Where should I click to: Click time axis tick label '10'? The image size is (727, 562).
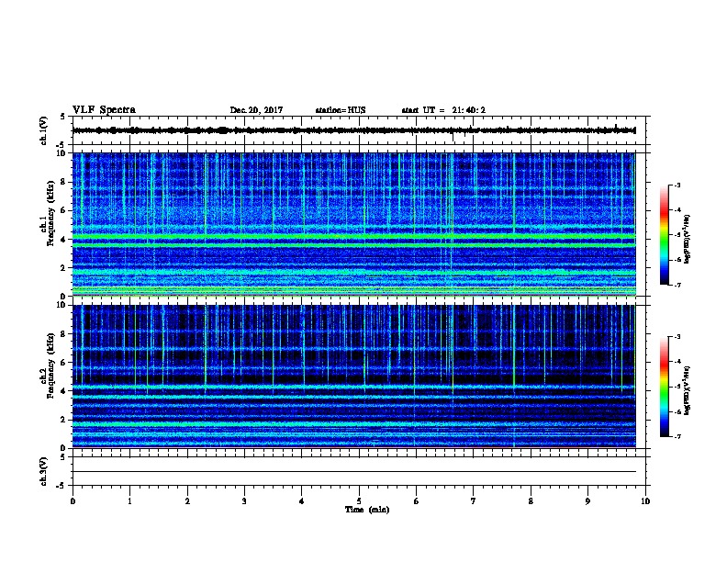tap(645, 501)
